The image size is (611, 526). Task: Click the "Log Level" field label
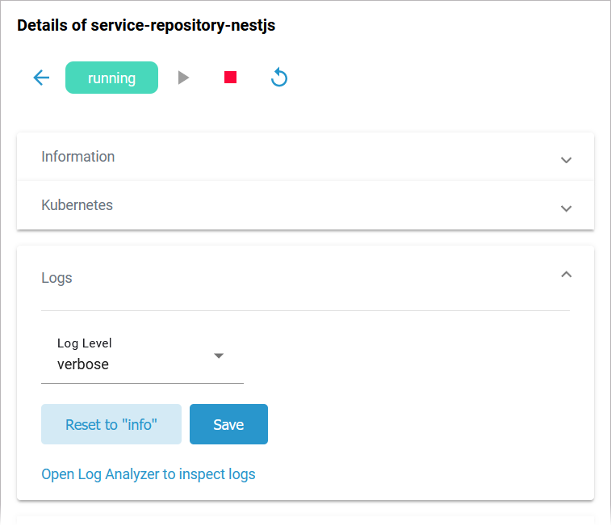pyautogui.click(x=85, y=343)
